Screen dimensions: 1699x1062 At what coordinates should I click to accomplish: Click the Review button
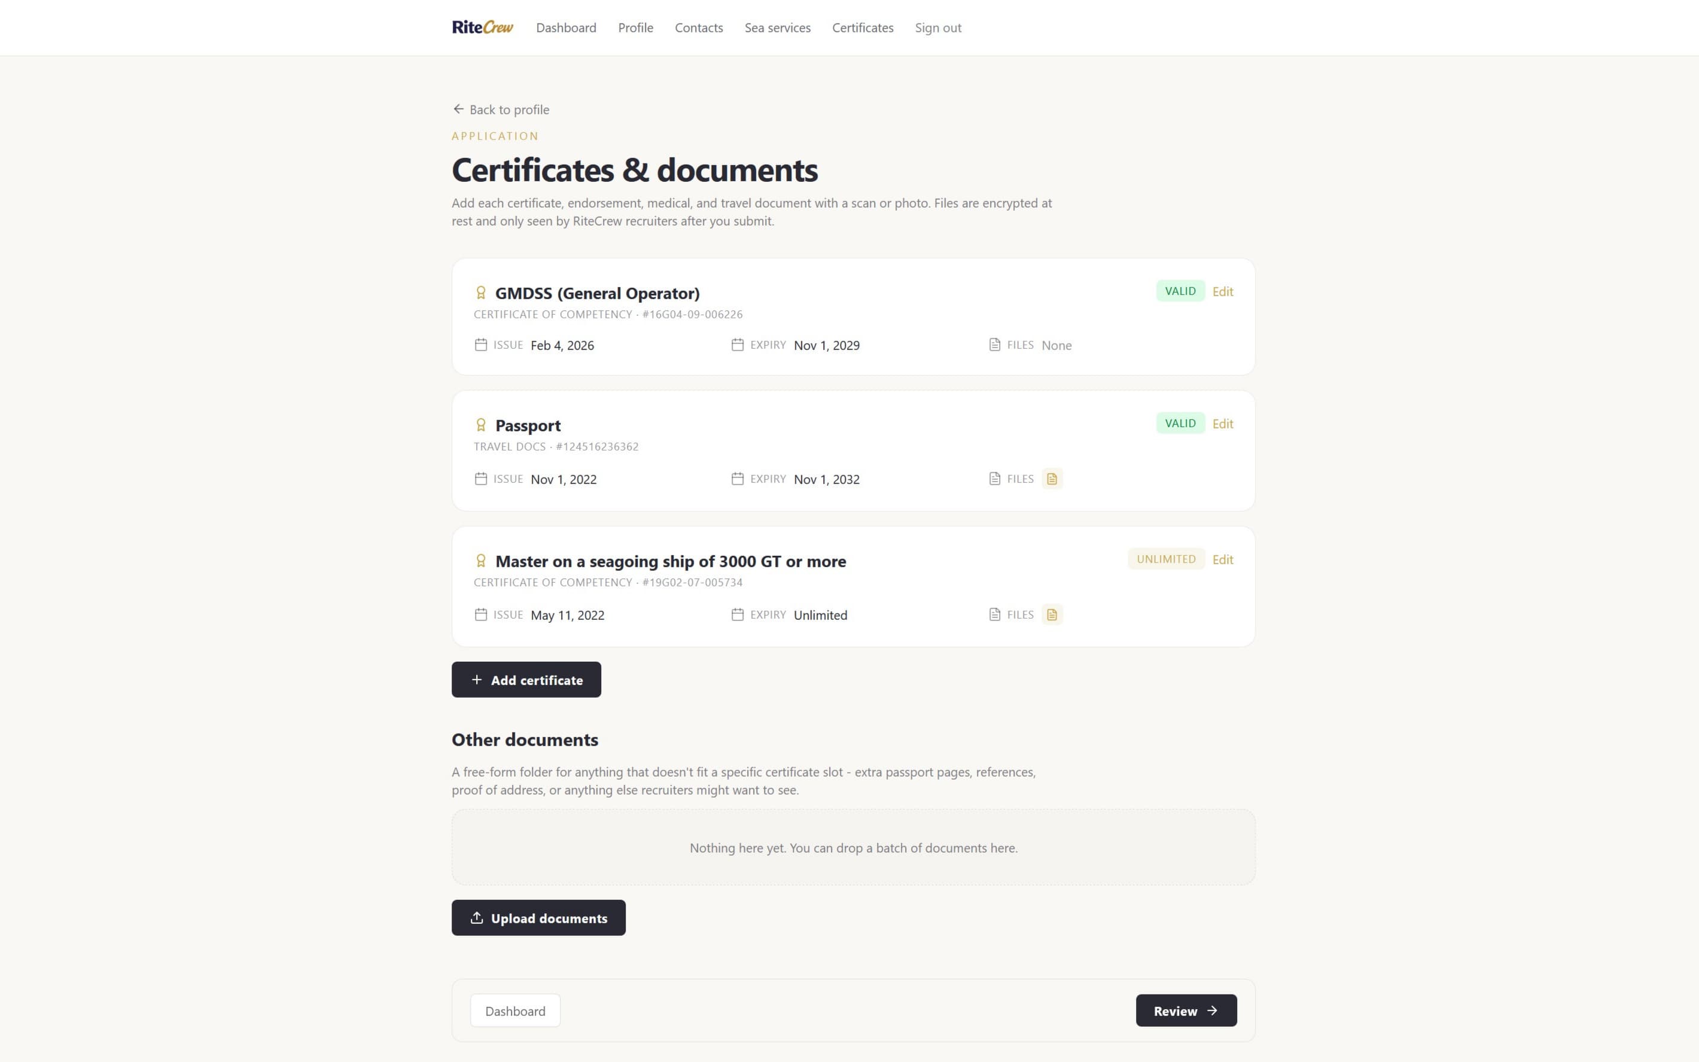[x=1186, y=1010]
